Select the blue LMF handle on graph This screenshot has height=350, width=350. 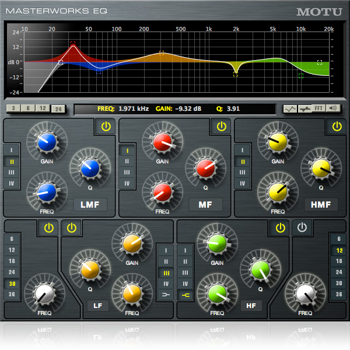click(99, 72)
